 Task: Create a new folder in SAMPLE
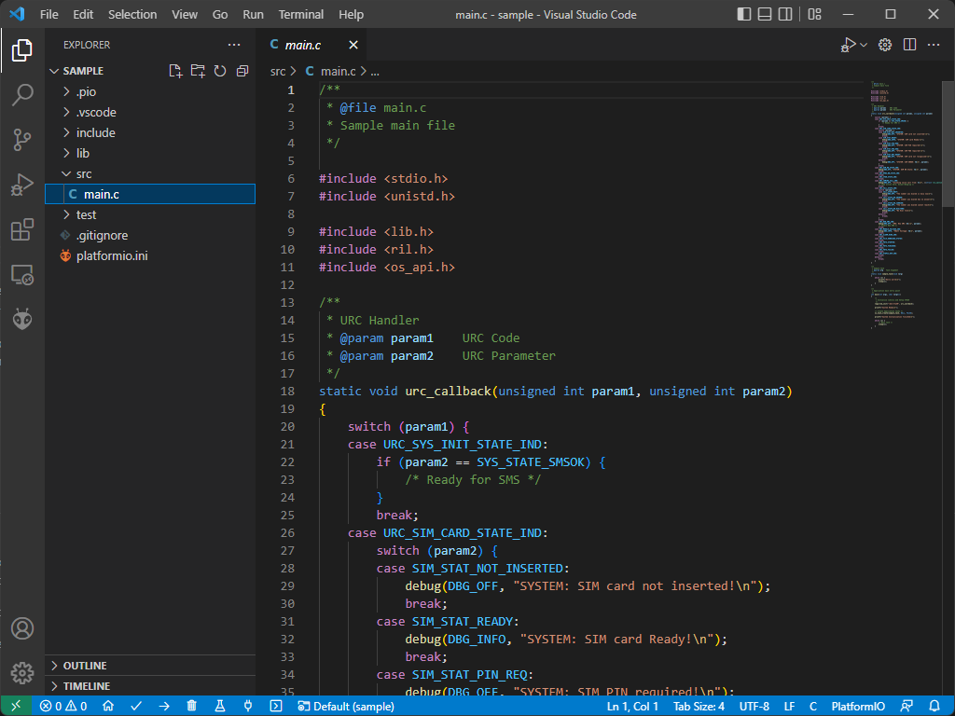[x=198, y=71]
